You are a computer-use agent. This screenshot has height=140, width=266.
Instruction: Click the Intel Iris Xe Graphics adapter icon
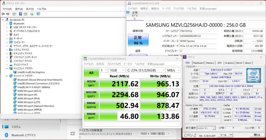coord(15,72)
